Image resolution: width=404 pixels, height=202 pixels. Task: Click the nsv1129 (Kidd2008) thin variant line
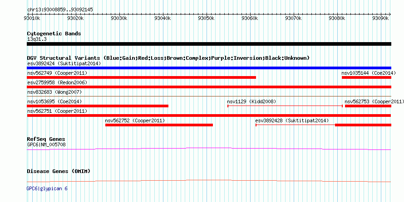coord(285,106)
